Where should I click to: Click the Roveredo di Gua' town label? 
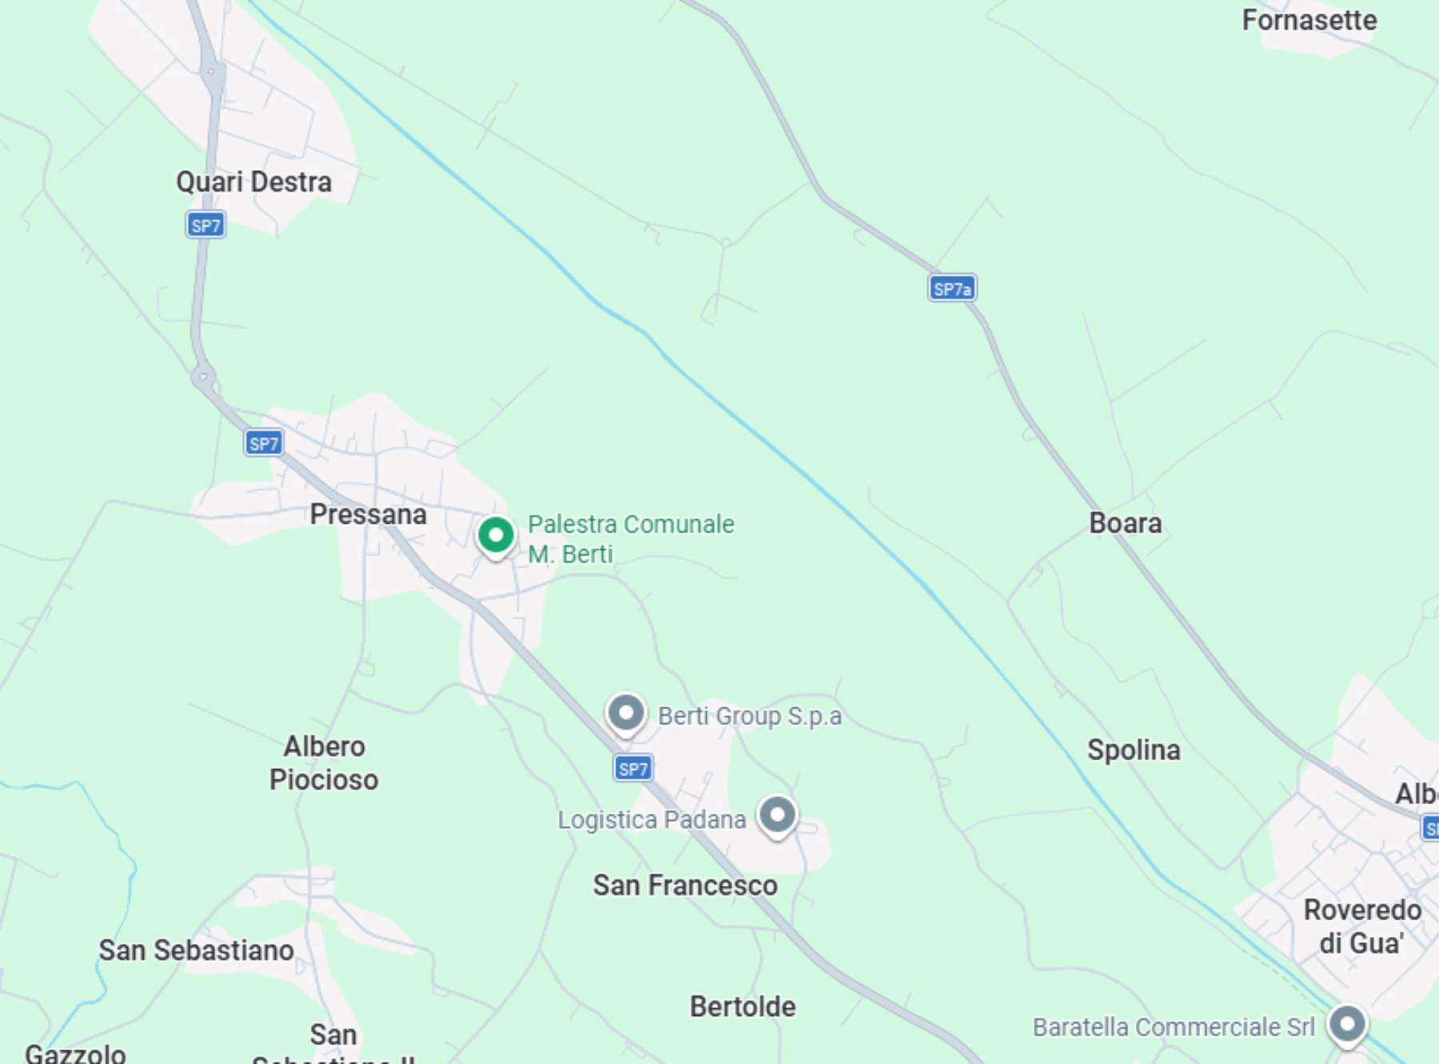click(1362, 927)
